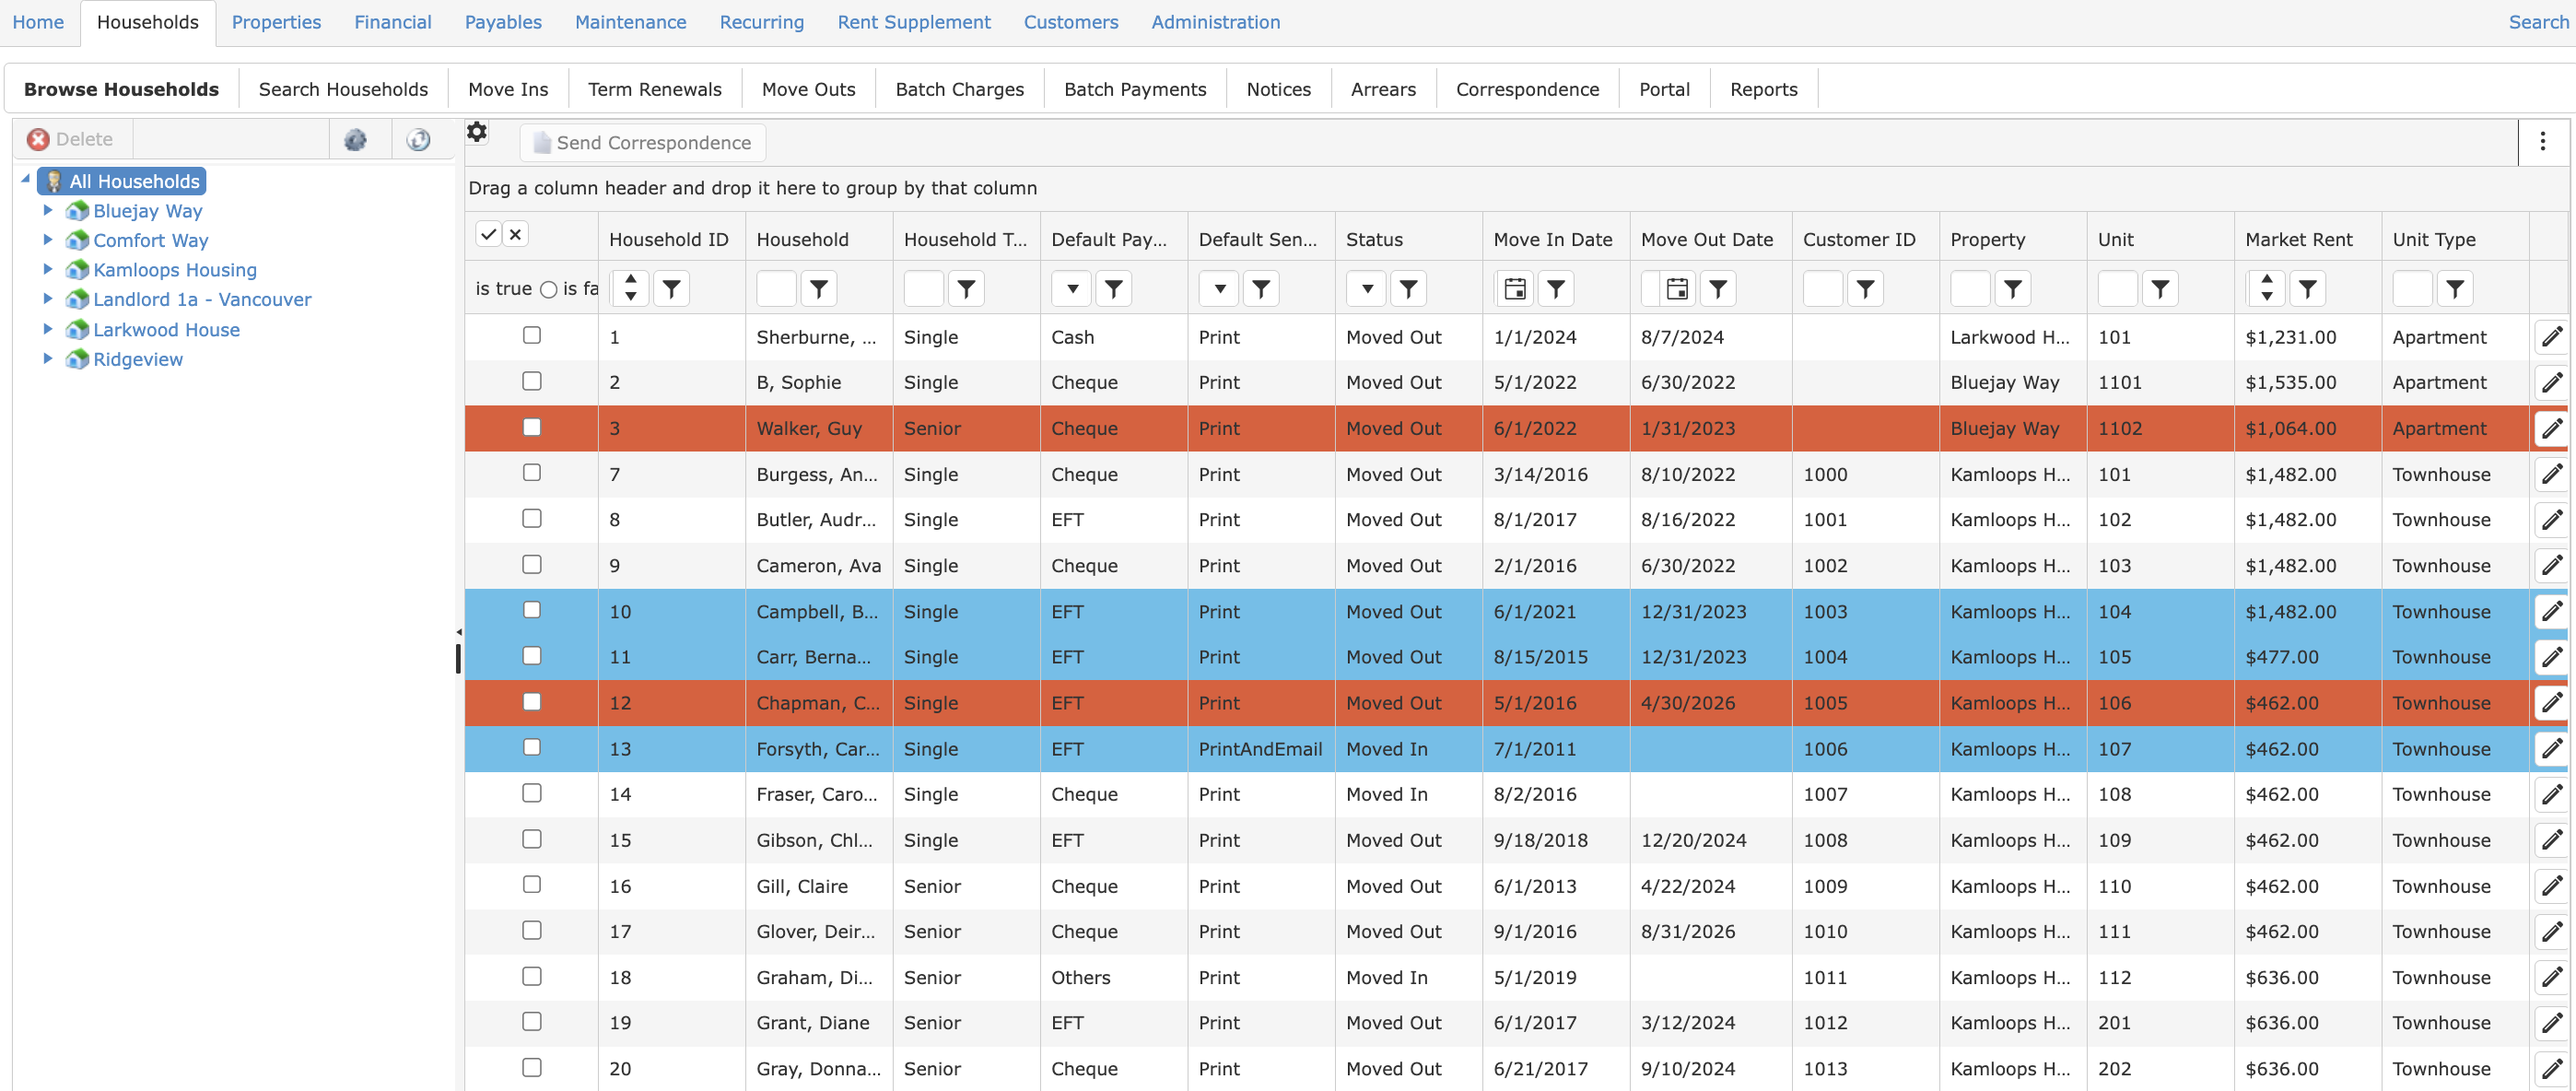Click the blue gear icon beside Delete
This screenshot has width=2576, height=1091.
355,140
